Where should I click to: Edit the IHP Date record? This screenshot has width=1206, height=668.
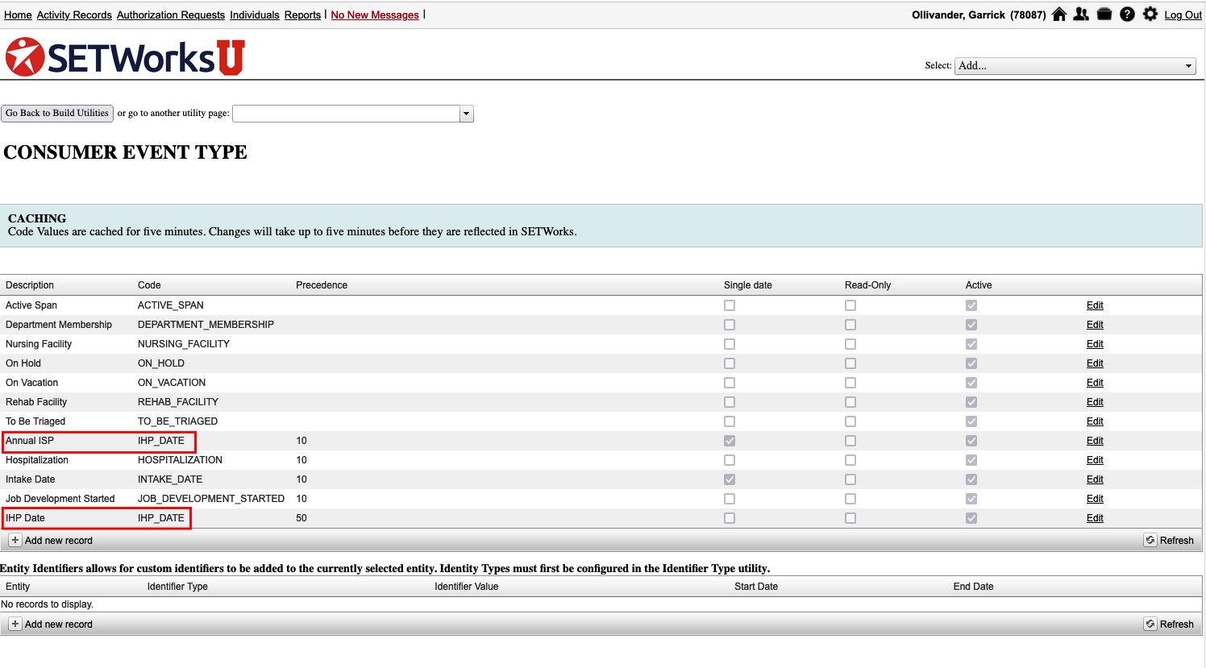tap(1095, 518)
